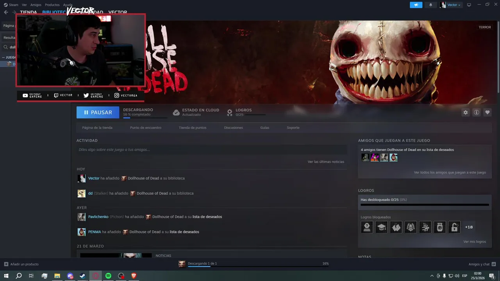Image resolution: width=500 pixels, height=281 pixels.
Task: Open Spotify from the Windows taskbar
Action: (x=108, y=276)
